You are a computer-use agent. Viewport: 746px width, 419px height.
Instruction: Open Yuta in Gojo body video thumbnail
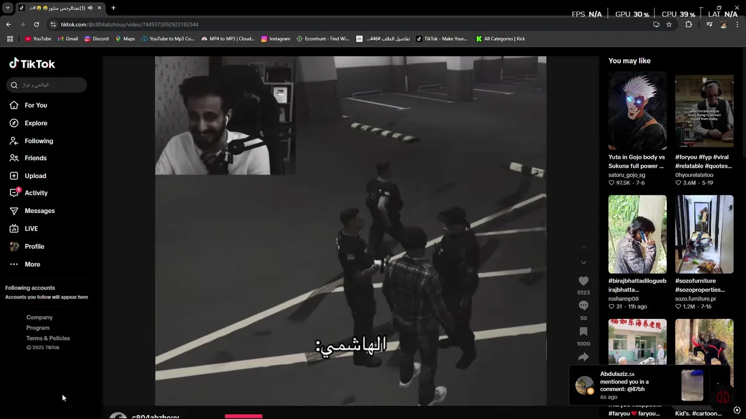[x=637, y=111]
